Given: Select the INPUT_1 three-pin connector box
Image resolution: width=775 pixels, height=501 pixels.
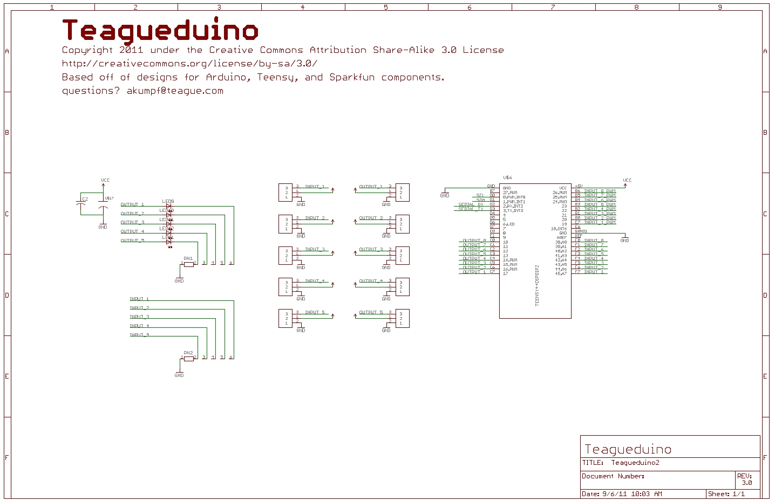Looking at the screenshot, I should [285, 193].
